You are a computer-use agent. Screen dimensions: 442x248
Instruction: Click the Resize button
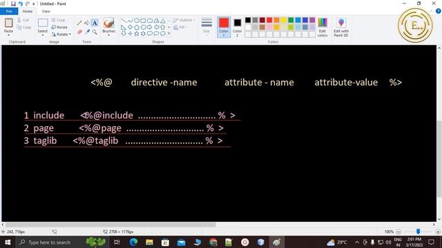[59, 28]
